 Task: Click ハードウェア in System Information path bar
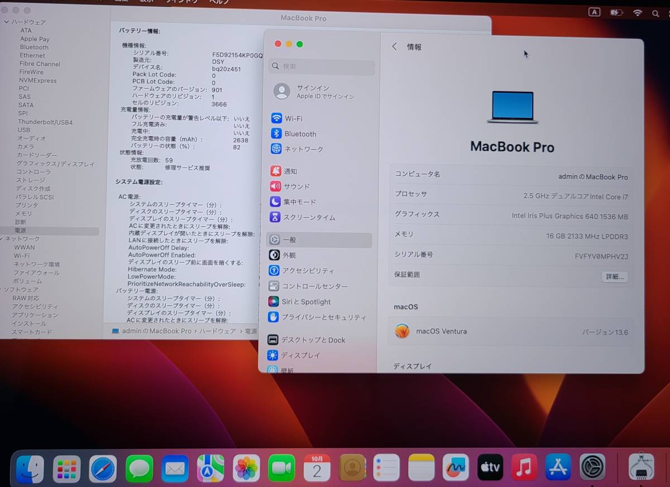coord(218,331)
